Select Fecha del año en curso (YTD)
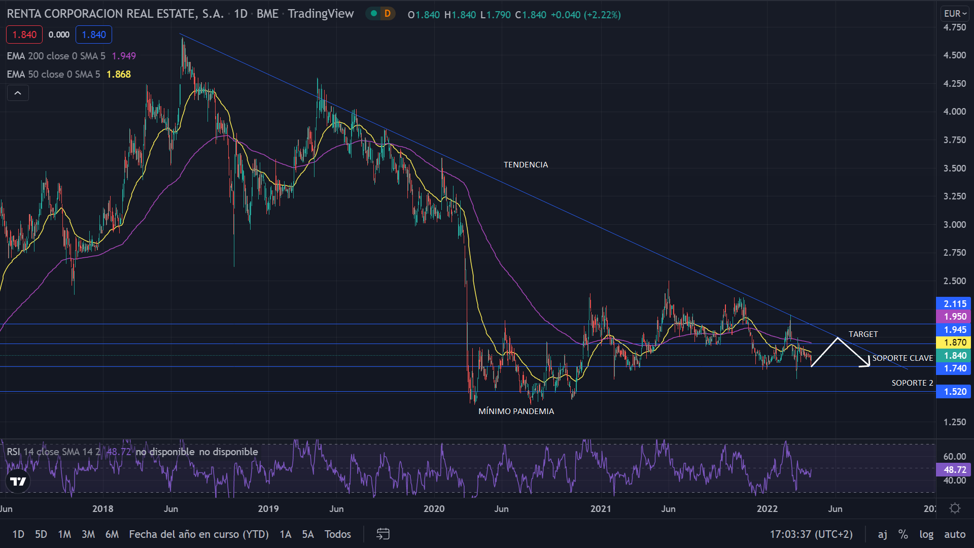 click(x=199, y=534)
